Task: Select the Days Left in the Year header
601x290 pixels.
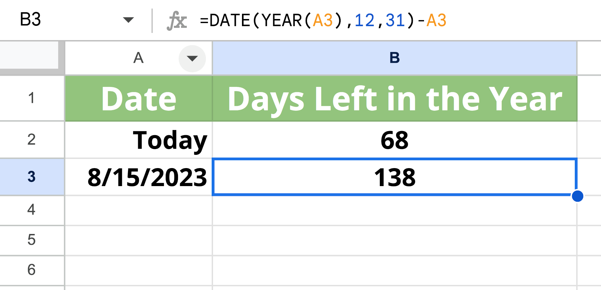Action: (x=394, y=98)
